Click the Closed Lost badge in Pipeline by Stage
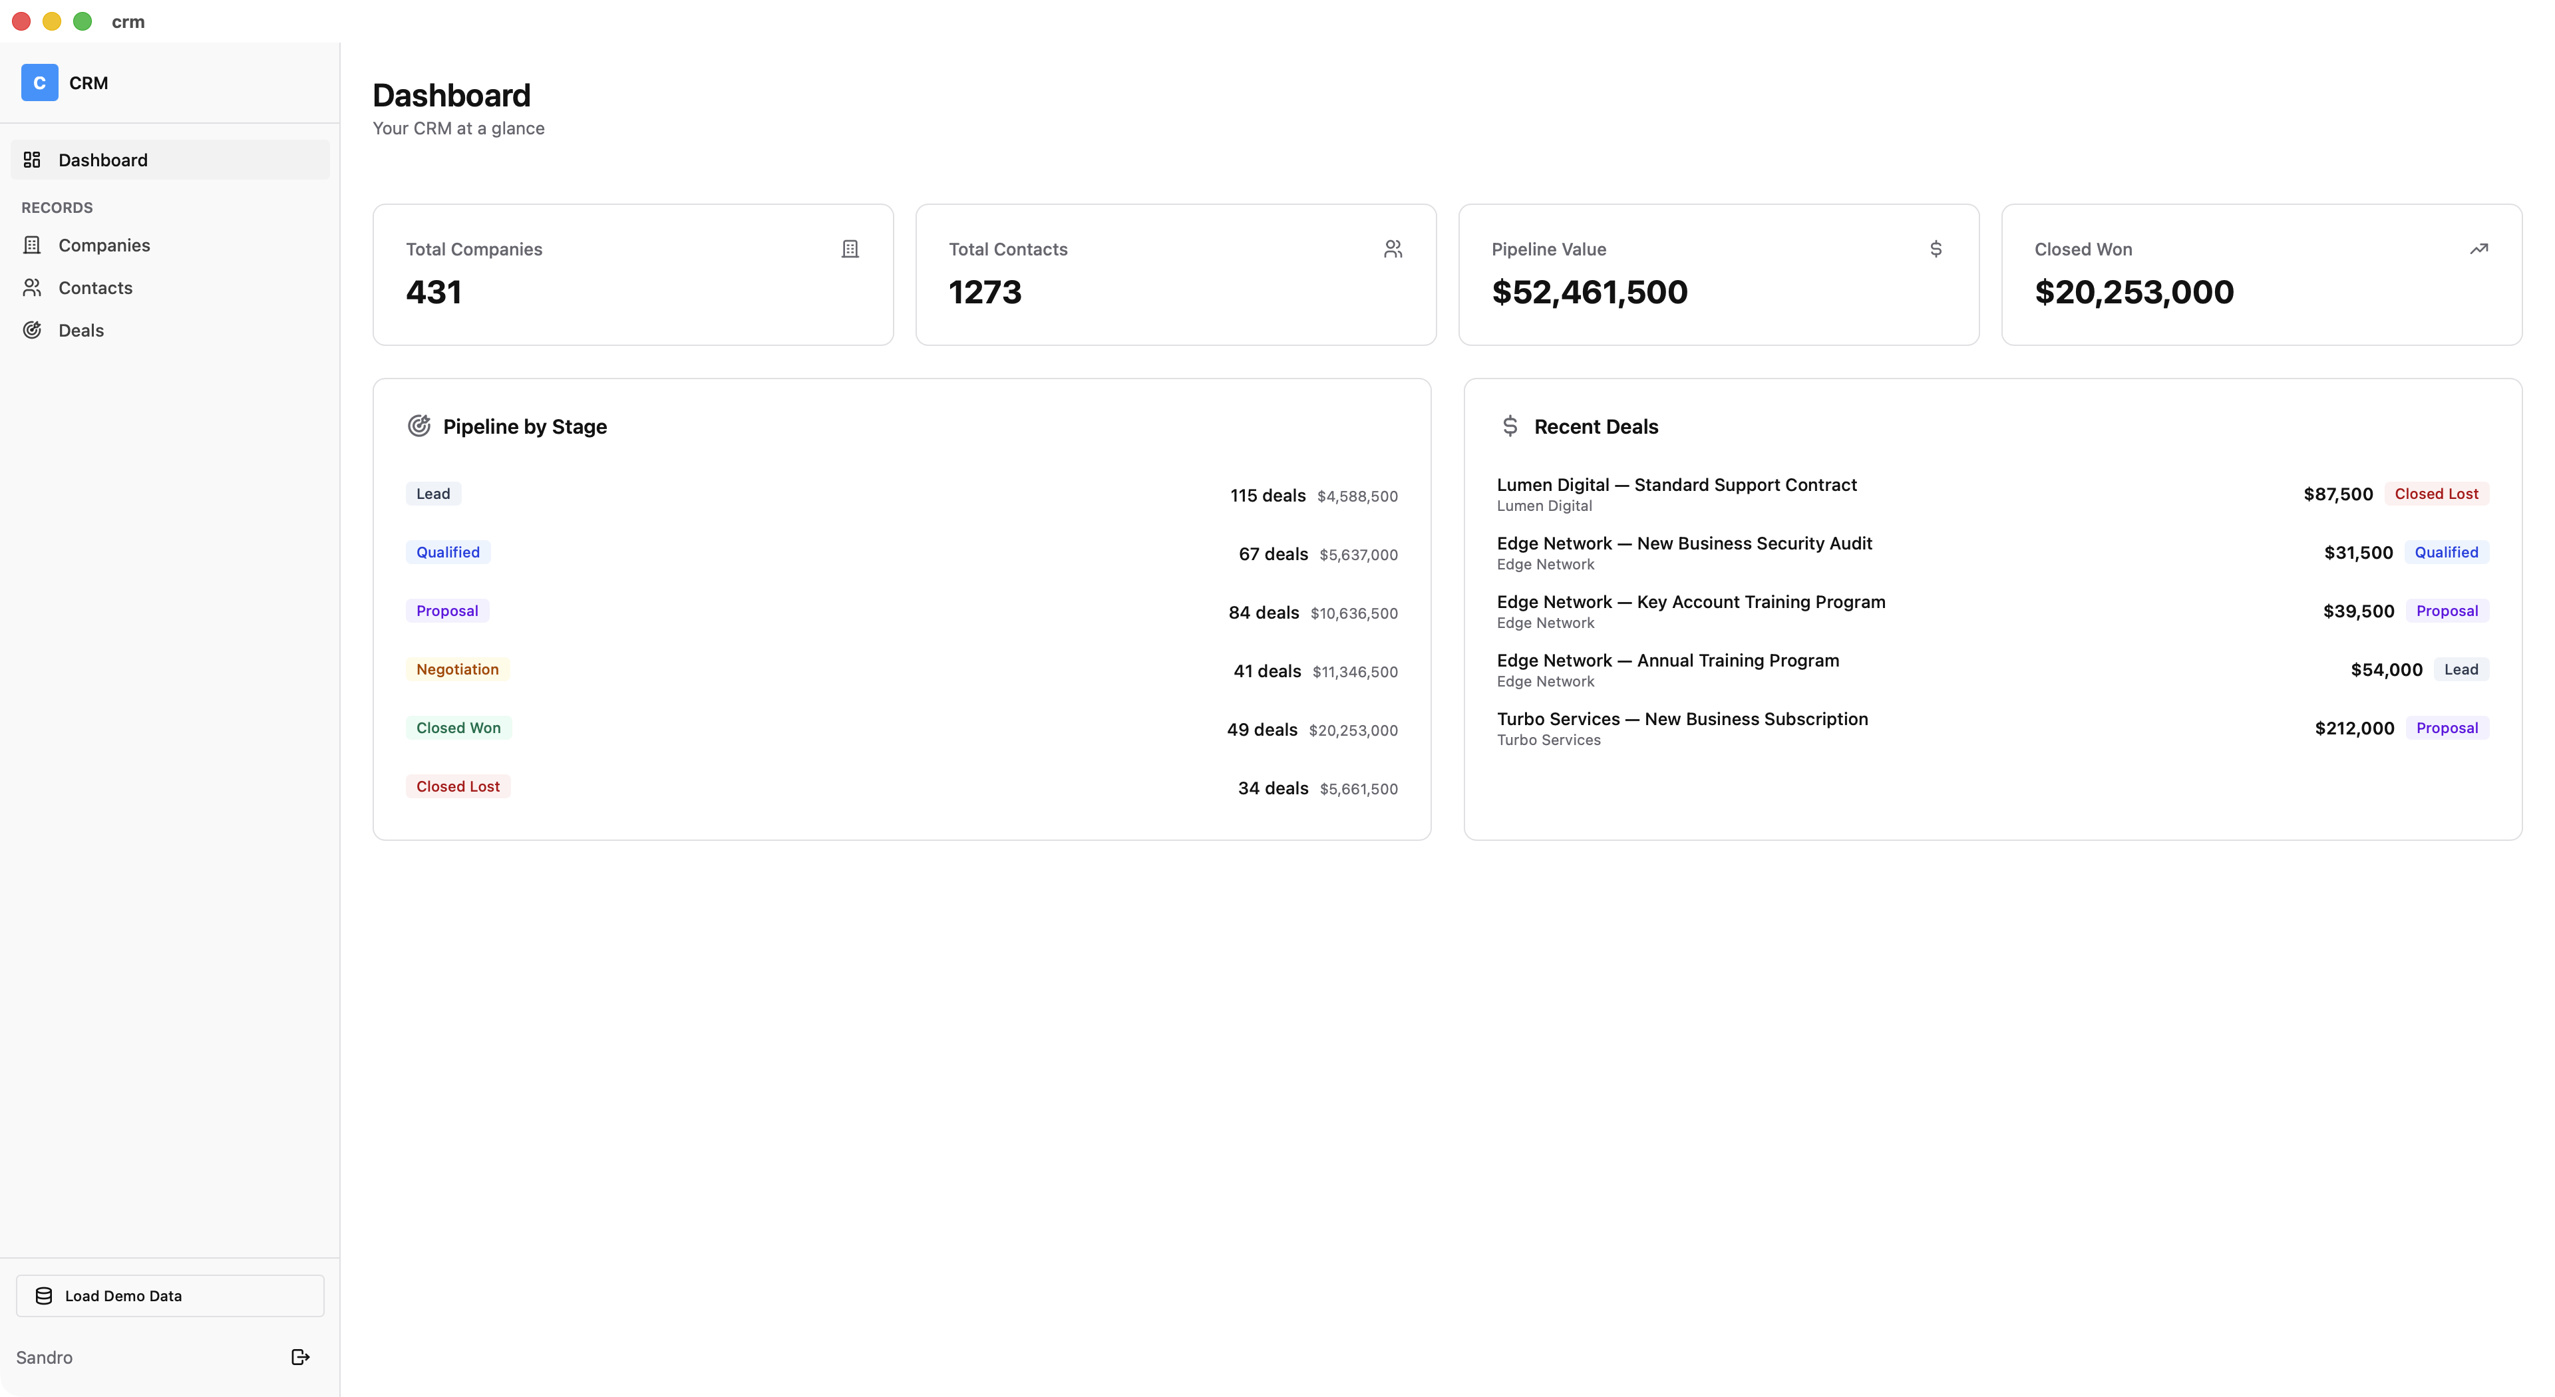The width and height of the screenshot is (2555, 1397). click(457, 785)
